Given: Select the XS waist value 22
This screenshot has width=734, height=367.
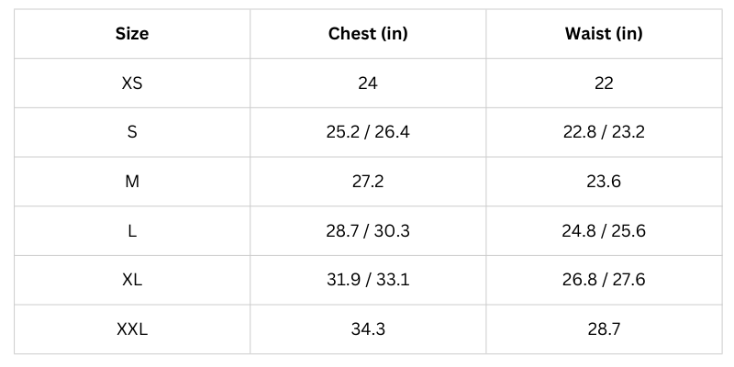Looking at the screenshot, I should (x=604, y=83).
